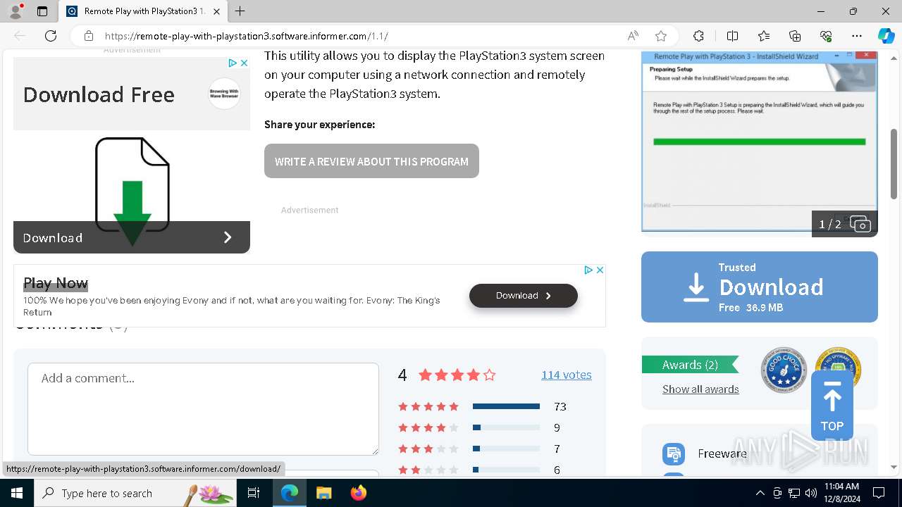
Task: Open File Explorer from the taskbar
Action: [323, 493]
